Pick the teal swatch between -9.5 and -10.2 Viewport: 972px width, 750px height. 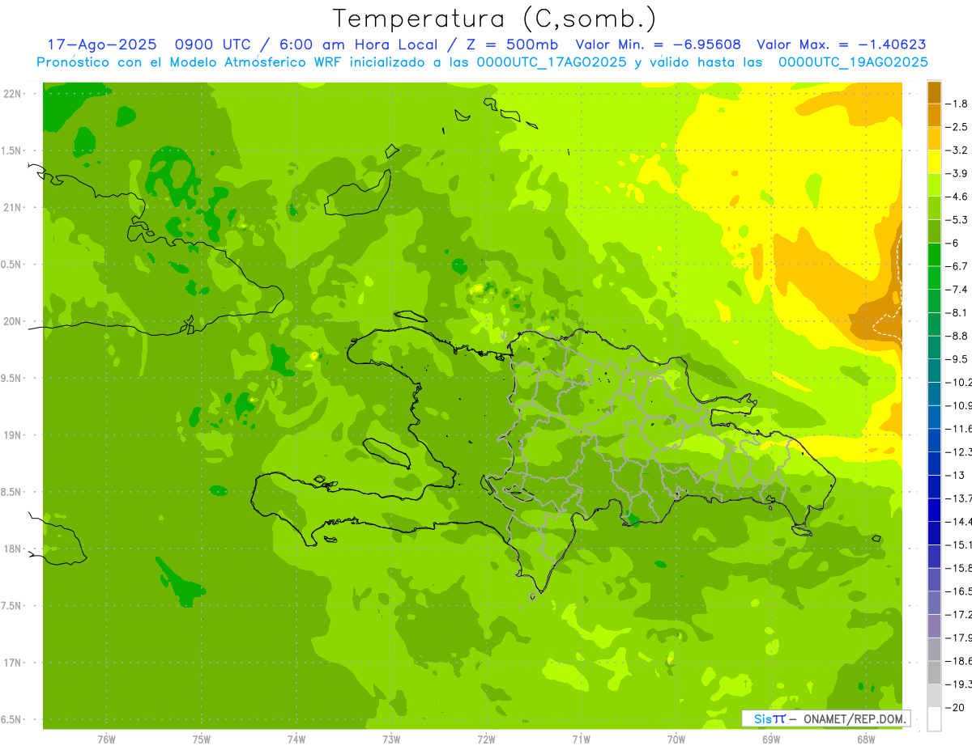click(x=934, y=371)
